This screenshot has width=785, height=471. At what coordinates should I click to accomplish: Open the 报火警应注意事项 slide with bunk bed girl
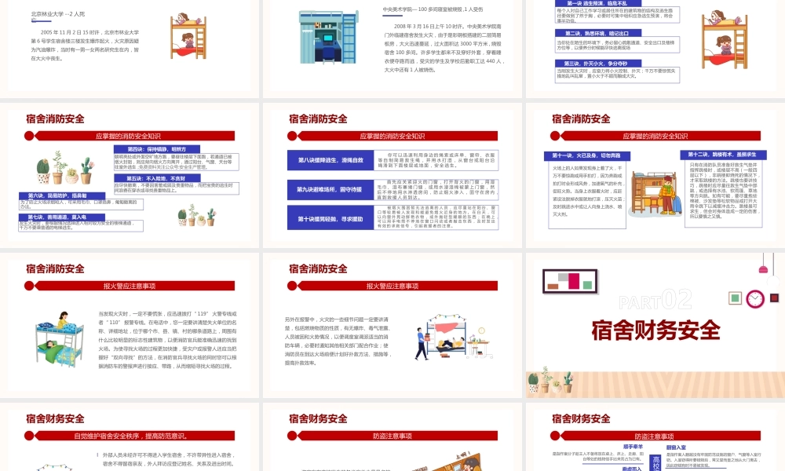[130, 325]
